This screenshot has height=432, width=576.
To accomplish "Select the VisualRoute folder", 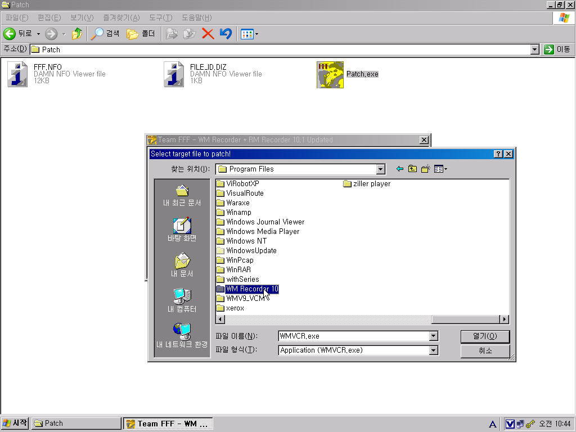I will pos(240,193).
